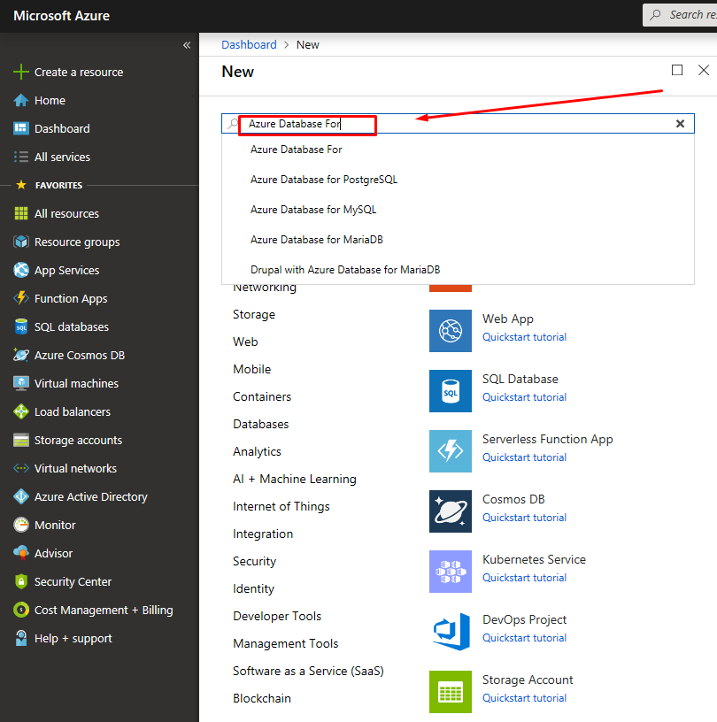717x722 pixels.
Task: Click the Kubernetes Service tile icon
Action: [x=451, y=572]
